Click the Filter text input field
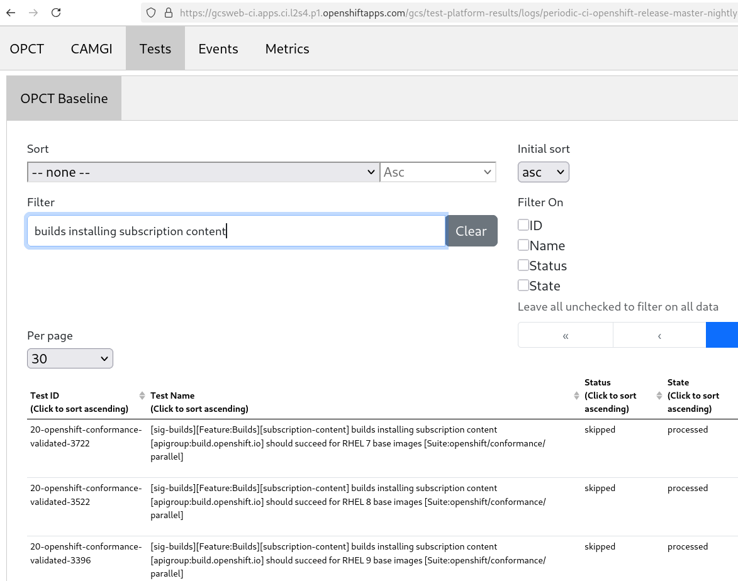This screenshot has width=738, height=581. point(236,231)
